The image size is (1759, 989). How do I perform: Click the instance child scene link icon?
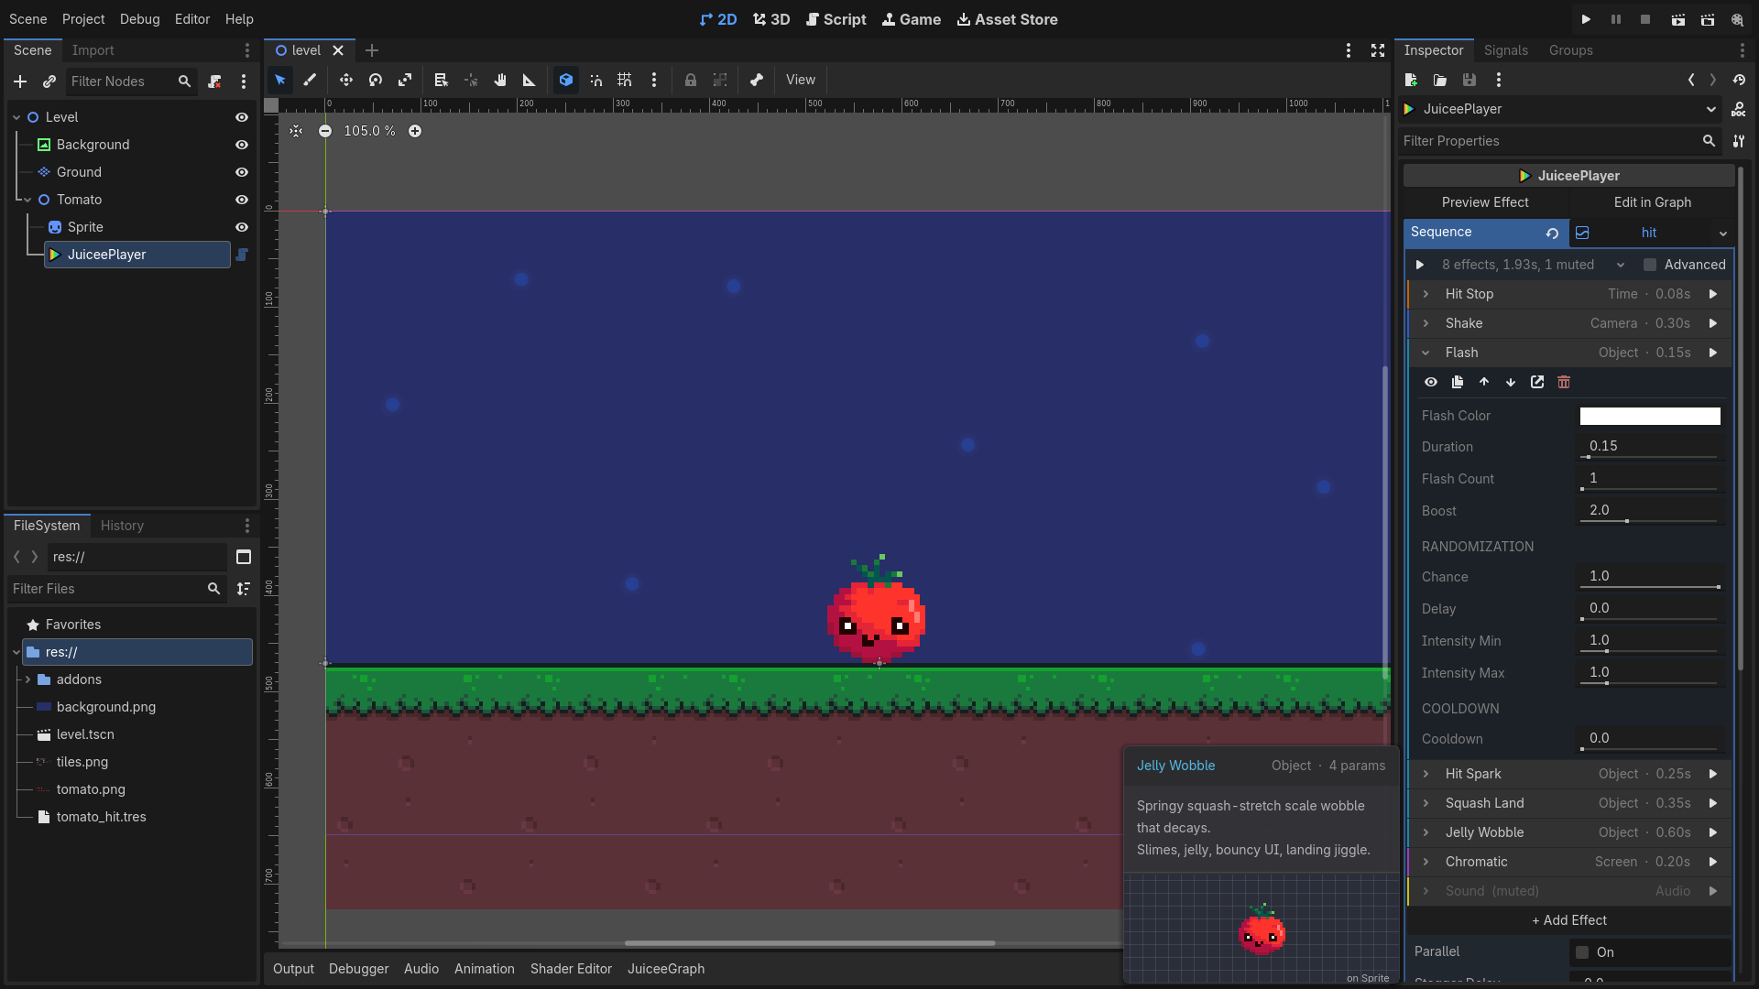click(x=49, y=82)
